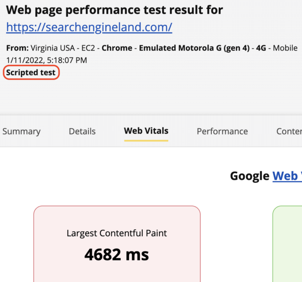
Task: Click the page performance test result heading
Action: (115, 10)
